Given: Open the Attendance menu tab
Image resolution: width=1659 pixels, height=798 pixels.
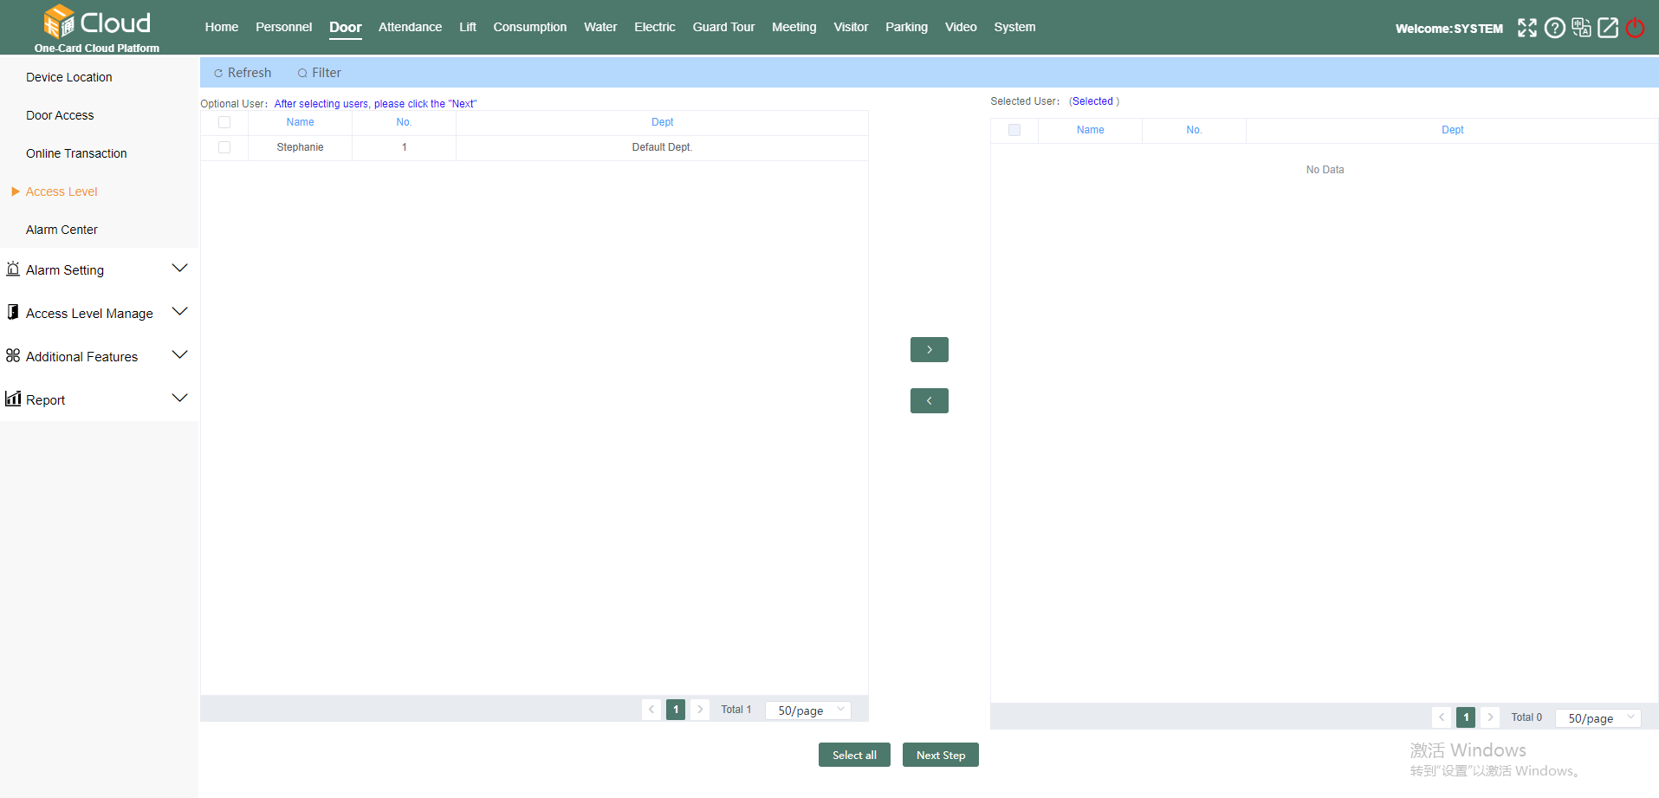Looking at the screenshot, I should (410, 27).
